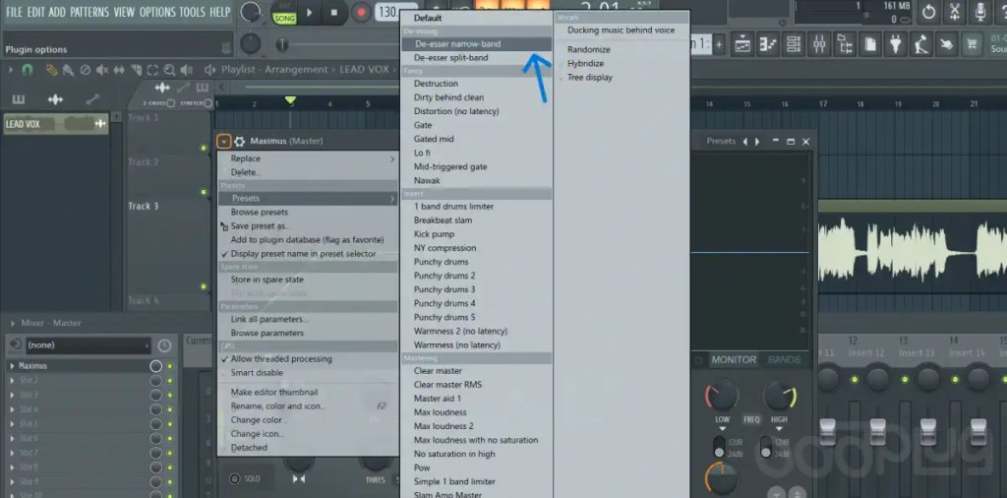Adjust the main volume slider thumb
This screenshot has height=498, width=1007.
[x=282, y=44]
